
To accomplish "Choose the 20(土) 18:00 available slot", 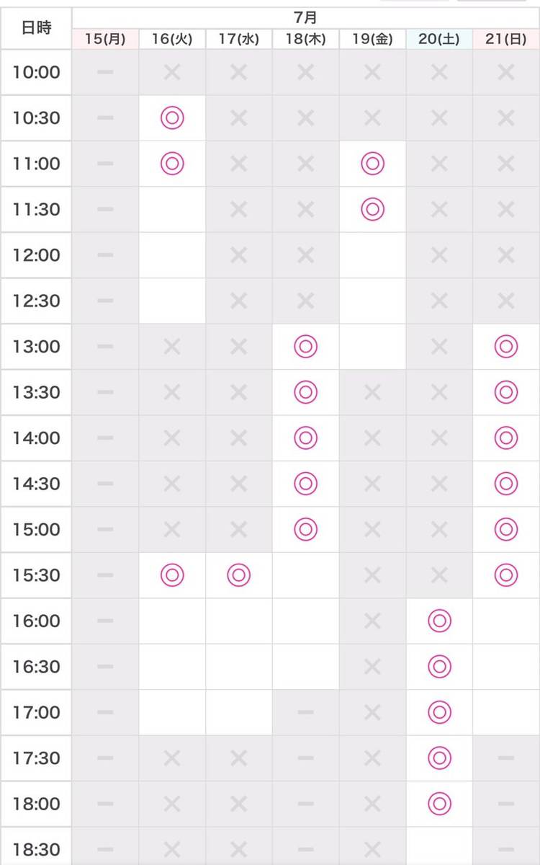I will coord(439,803).
